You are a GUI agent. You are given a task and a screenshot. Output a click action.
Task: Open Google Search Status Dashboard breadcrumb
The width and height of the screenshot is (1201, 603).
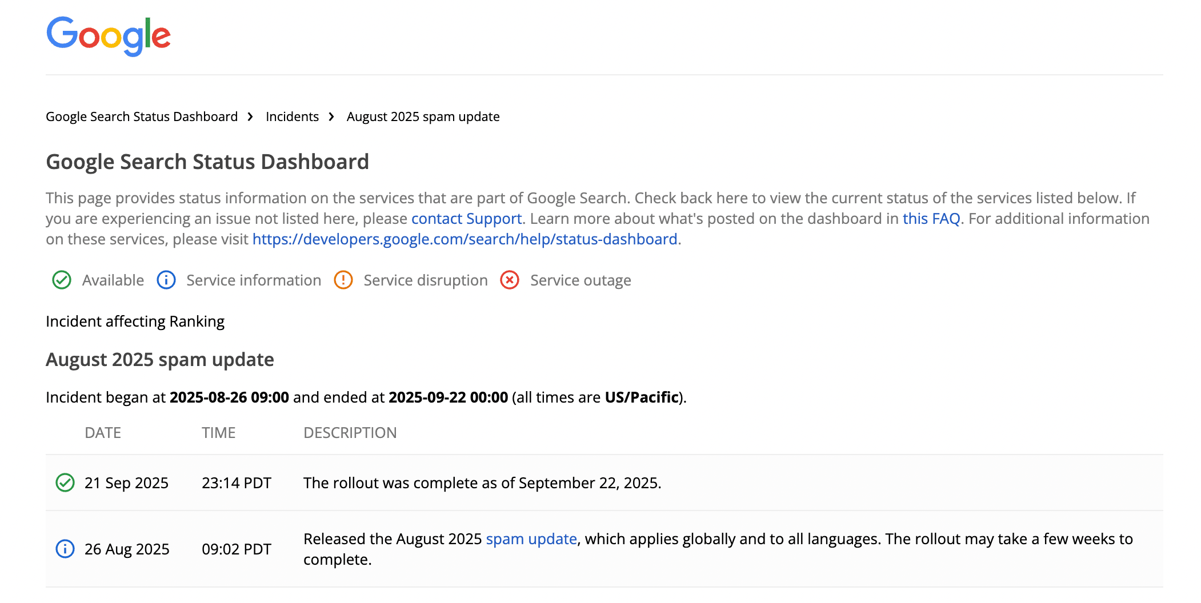(x=142, y=117)
